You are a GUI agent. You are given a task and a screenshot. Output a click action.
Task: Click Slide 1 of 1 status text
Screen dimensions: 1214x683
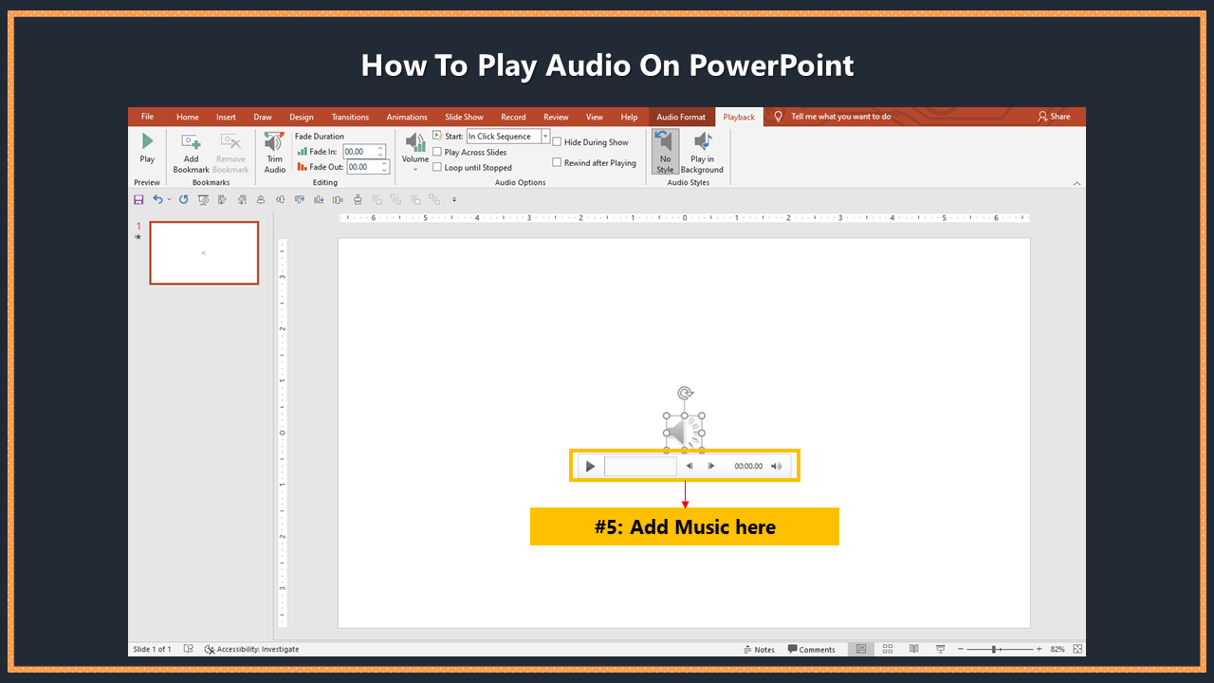pyautogui.click(x=152, y=650)
